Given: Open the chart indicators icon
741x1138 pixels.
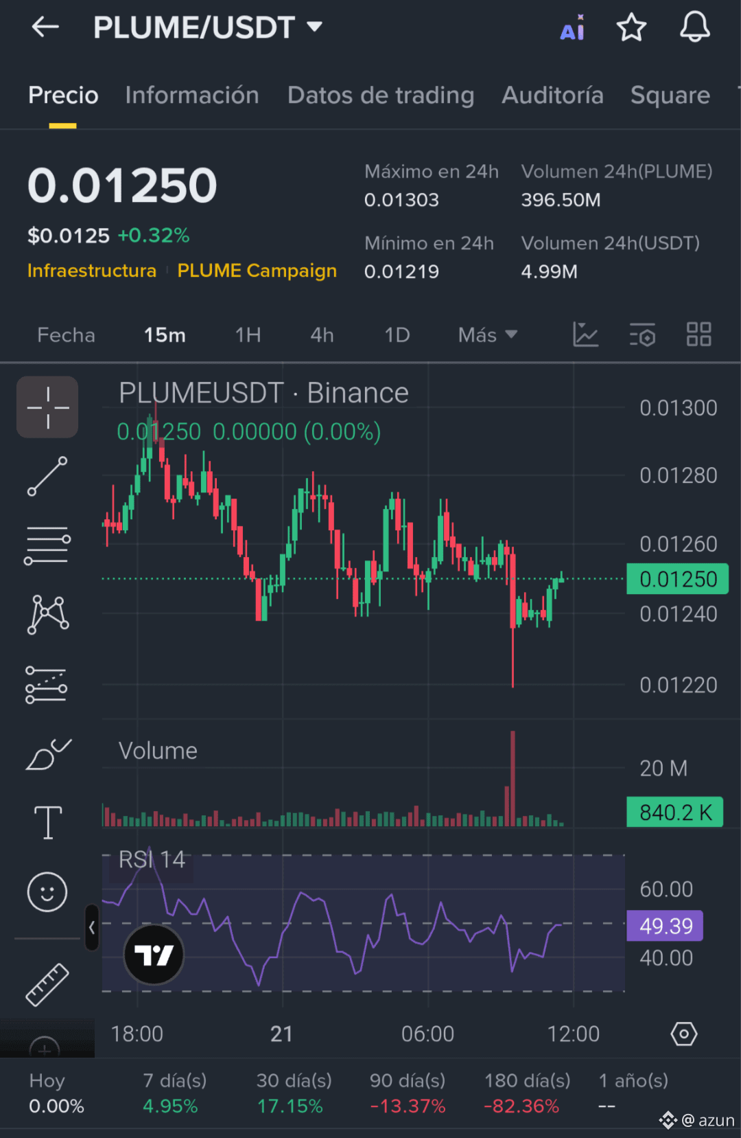Looking at the screenshot, I should (x=585, y=334).
